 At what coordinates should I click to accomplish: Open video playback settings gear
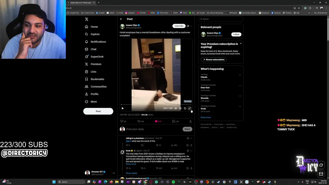(180, 108)
